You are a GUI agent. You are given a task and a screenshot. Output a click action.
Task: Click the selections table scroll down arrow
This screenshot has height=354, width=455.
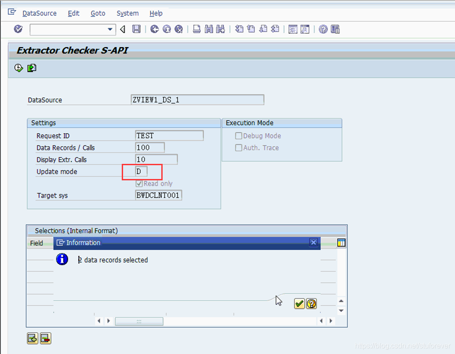(341, 311)
